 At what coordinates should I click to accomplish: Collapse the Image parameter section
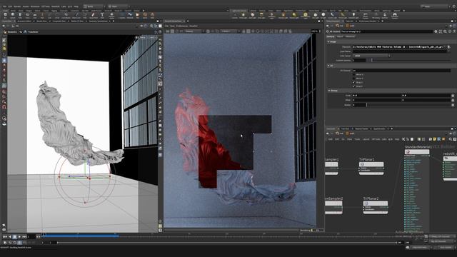pyautogui.click(x=328, y=41)
